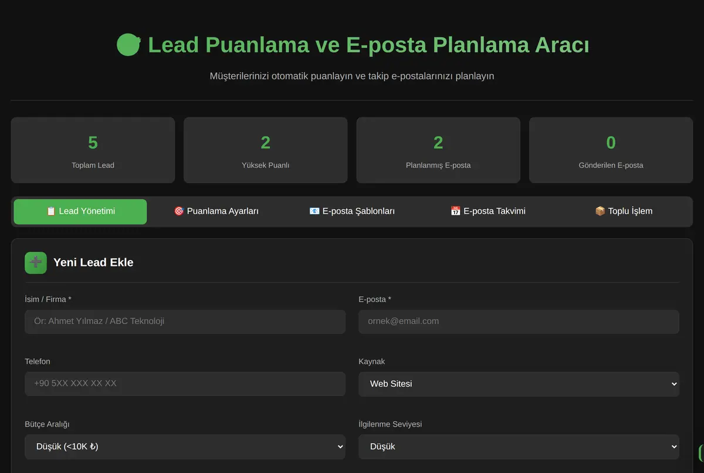Switch to Puanlama Ayarları tab
704x473 pixels.
[216, 211]
